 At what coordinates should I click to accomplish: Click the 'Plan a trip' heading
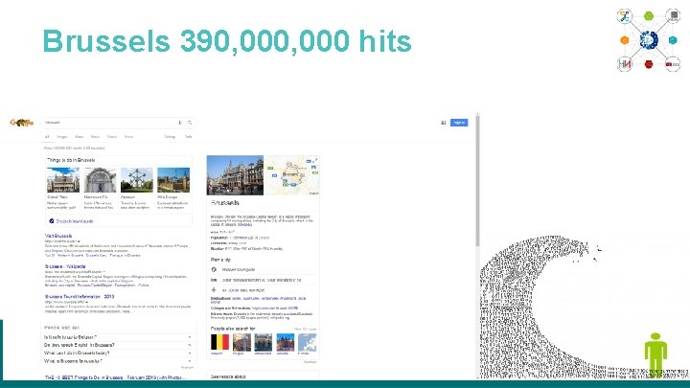(220, 260)
